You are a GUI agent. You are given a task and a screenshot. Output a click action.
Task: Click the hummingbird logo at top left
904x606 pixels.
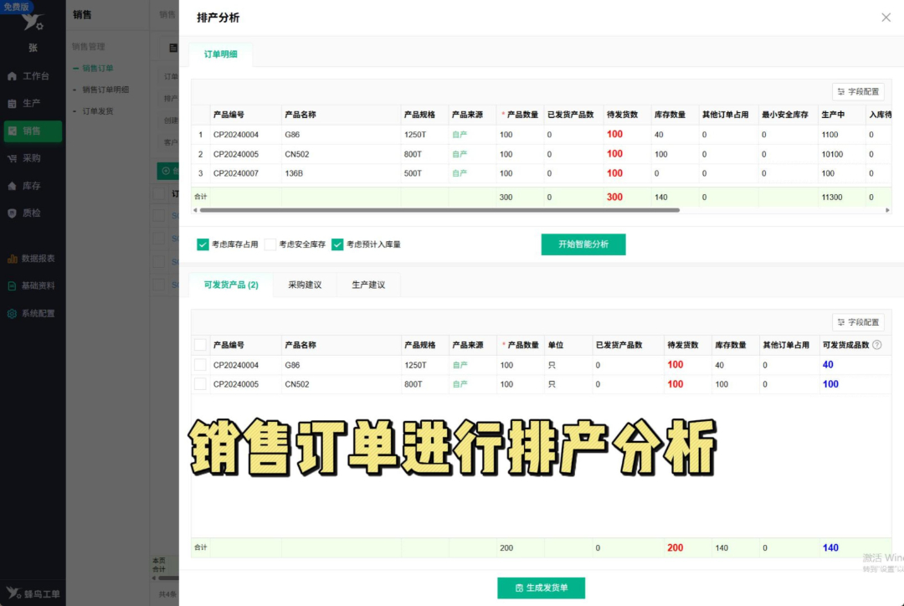click(33, 22)
